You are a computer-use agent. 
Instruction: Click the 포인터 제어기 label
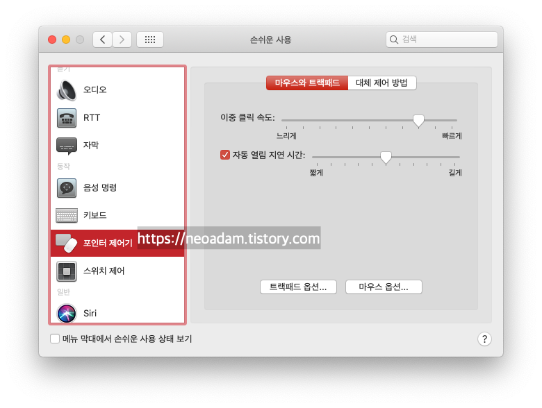(x=108, y=243)
